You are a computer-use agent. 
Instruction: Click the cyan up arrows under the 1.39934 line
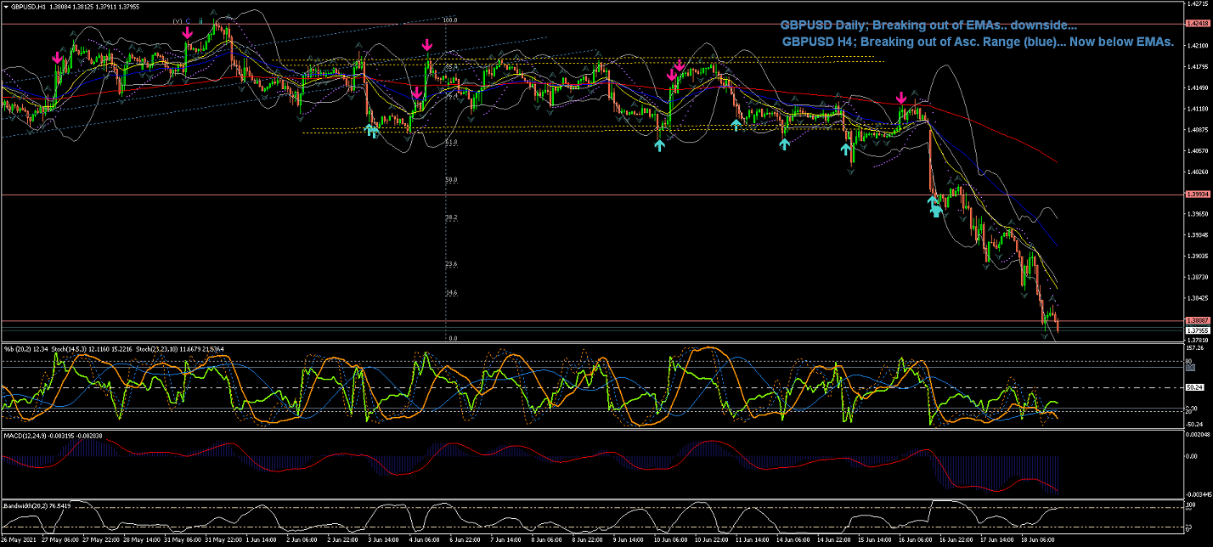(x=934, y=206)
